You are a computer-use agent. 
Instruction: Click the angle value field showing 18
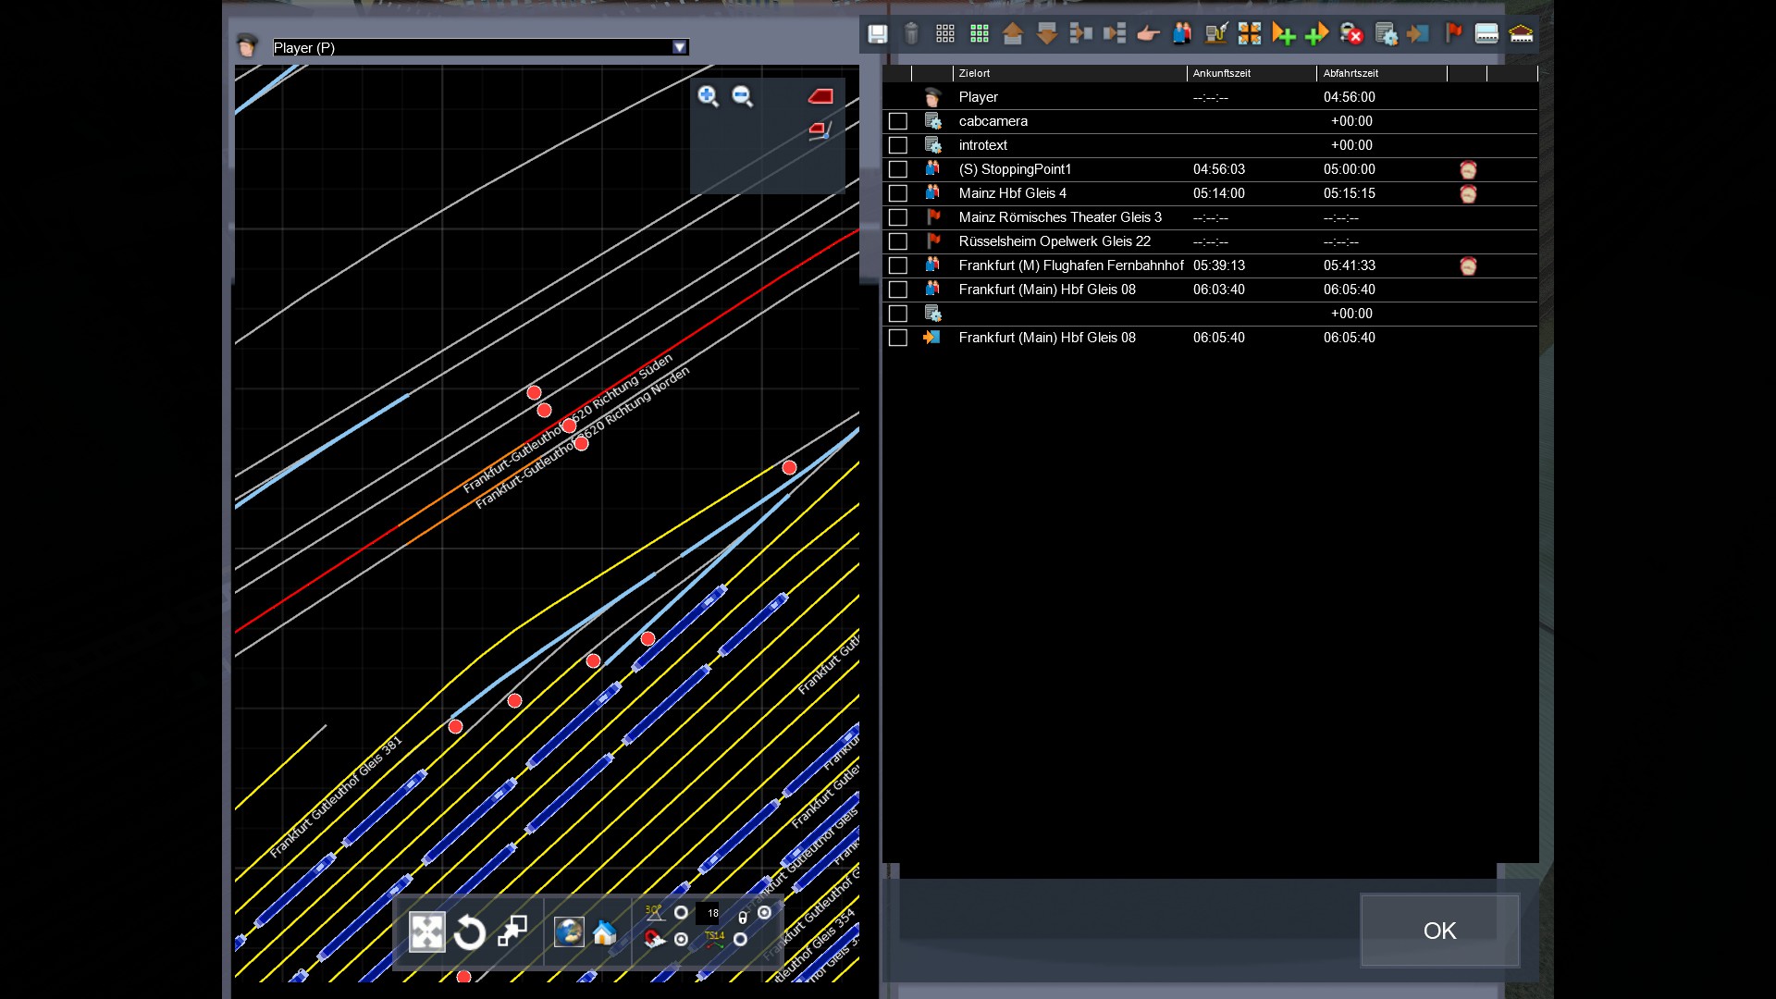[x=709, y=913]
